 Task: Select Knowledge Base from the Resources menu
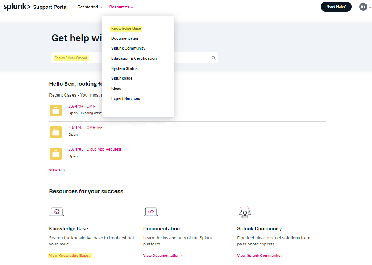tap(126, 28)
